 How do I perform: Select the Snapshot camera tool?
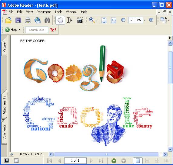coord(80,20)
